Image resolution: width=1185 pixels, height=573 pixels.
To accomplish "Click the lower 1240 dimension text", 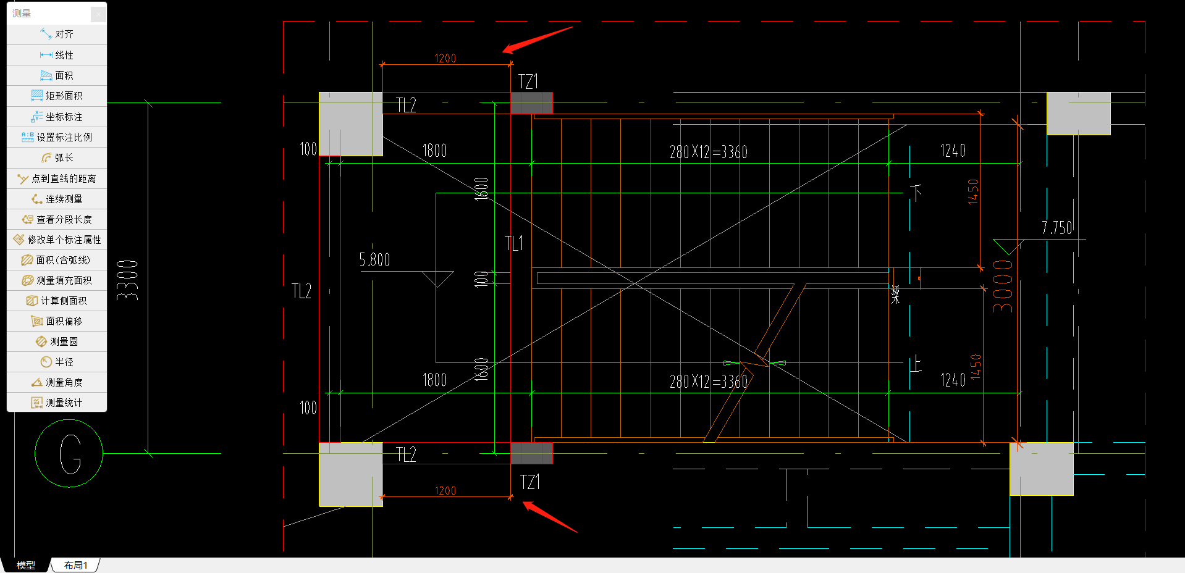I will coord(953,380).
